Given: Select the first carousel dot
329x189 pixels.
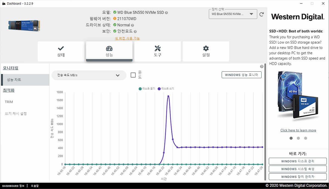Looking at the screenshot, I should tap(291, 138).
